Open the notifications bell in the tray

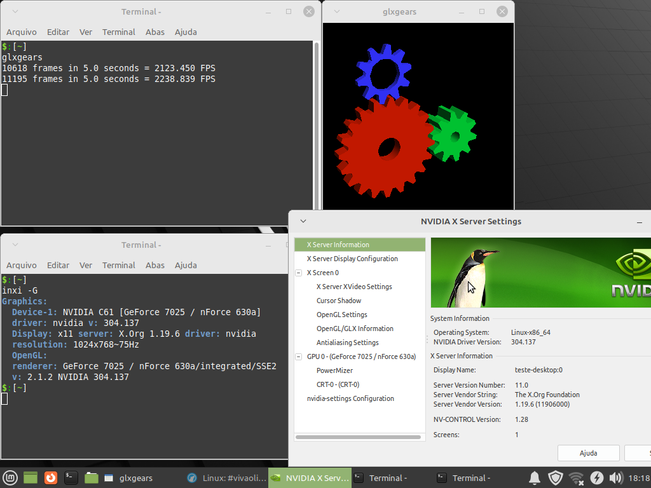pos(535,478)
